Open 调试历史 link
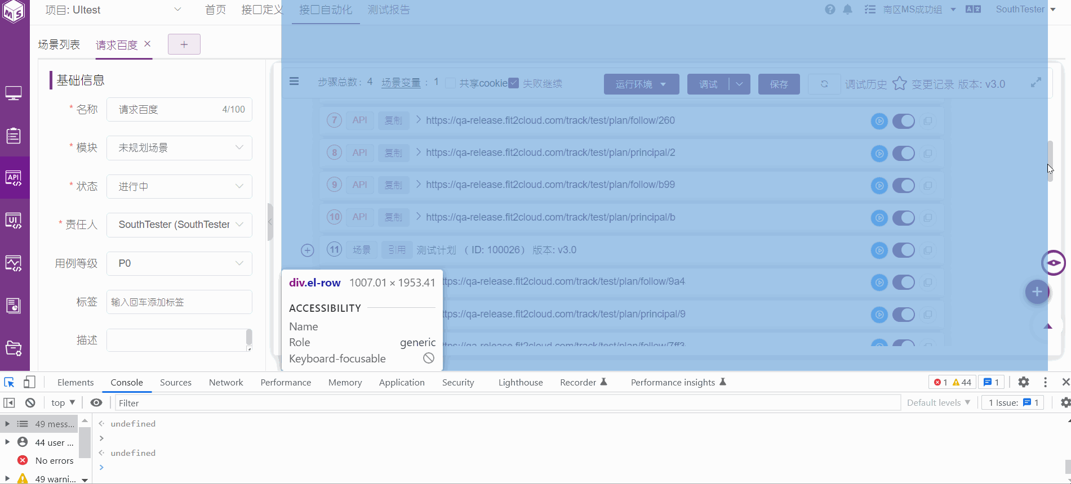The height and width of the screenshot is (484, 1071). click(x=866, y=84)
